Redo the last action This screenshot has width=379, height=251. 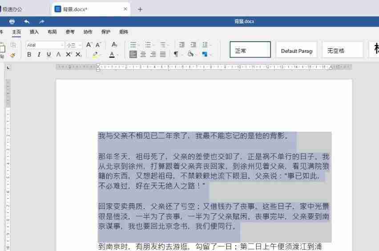pyautogui.click(x=41, y=22)
